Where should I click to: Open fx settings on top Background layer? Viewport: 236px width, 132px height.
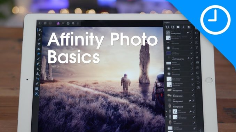188,33
